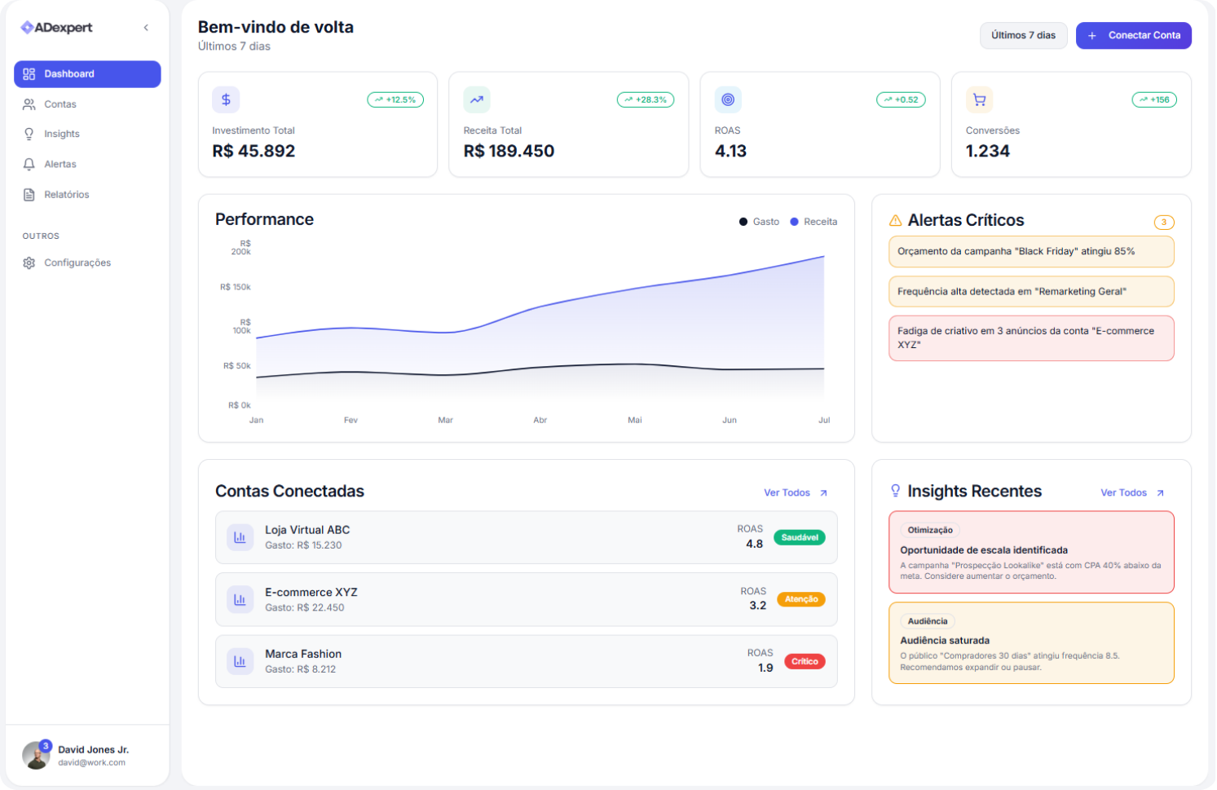Click the David Jones Jr. profile avatar
1217x790 pixels.
[x=36, y=755]
